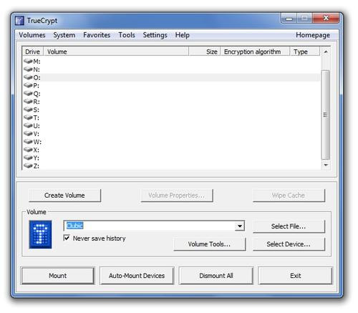358x313 pixels.
Task: Click the Dismount All button
Action: [216, 276]
